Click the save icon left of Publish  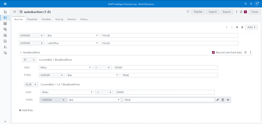(188, 12)
